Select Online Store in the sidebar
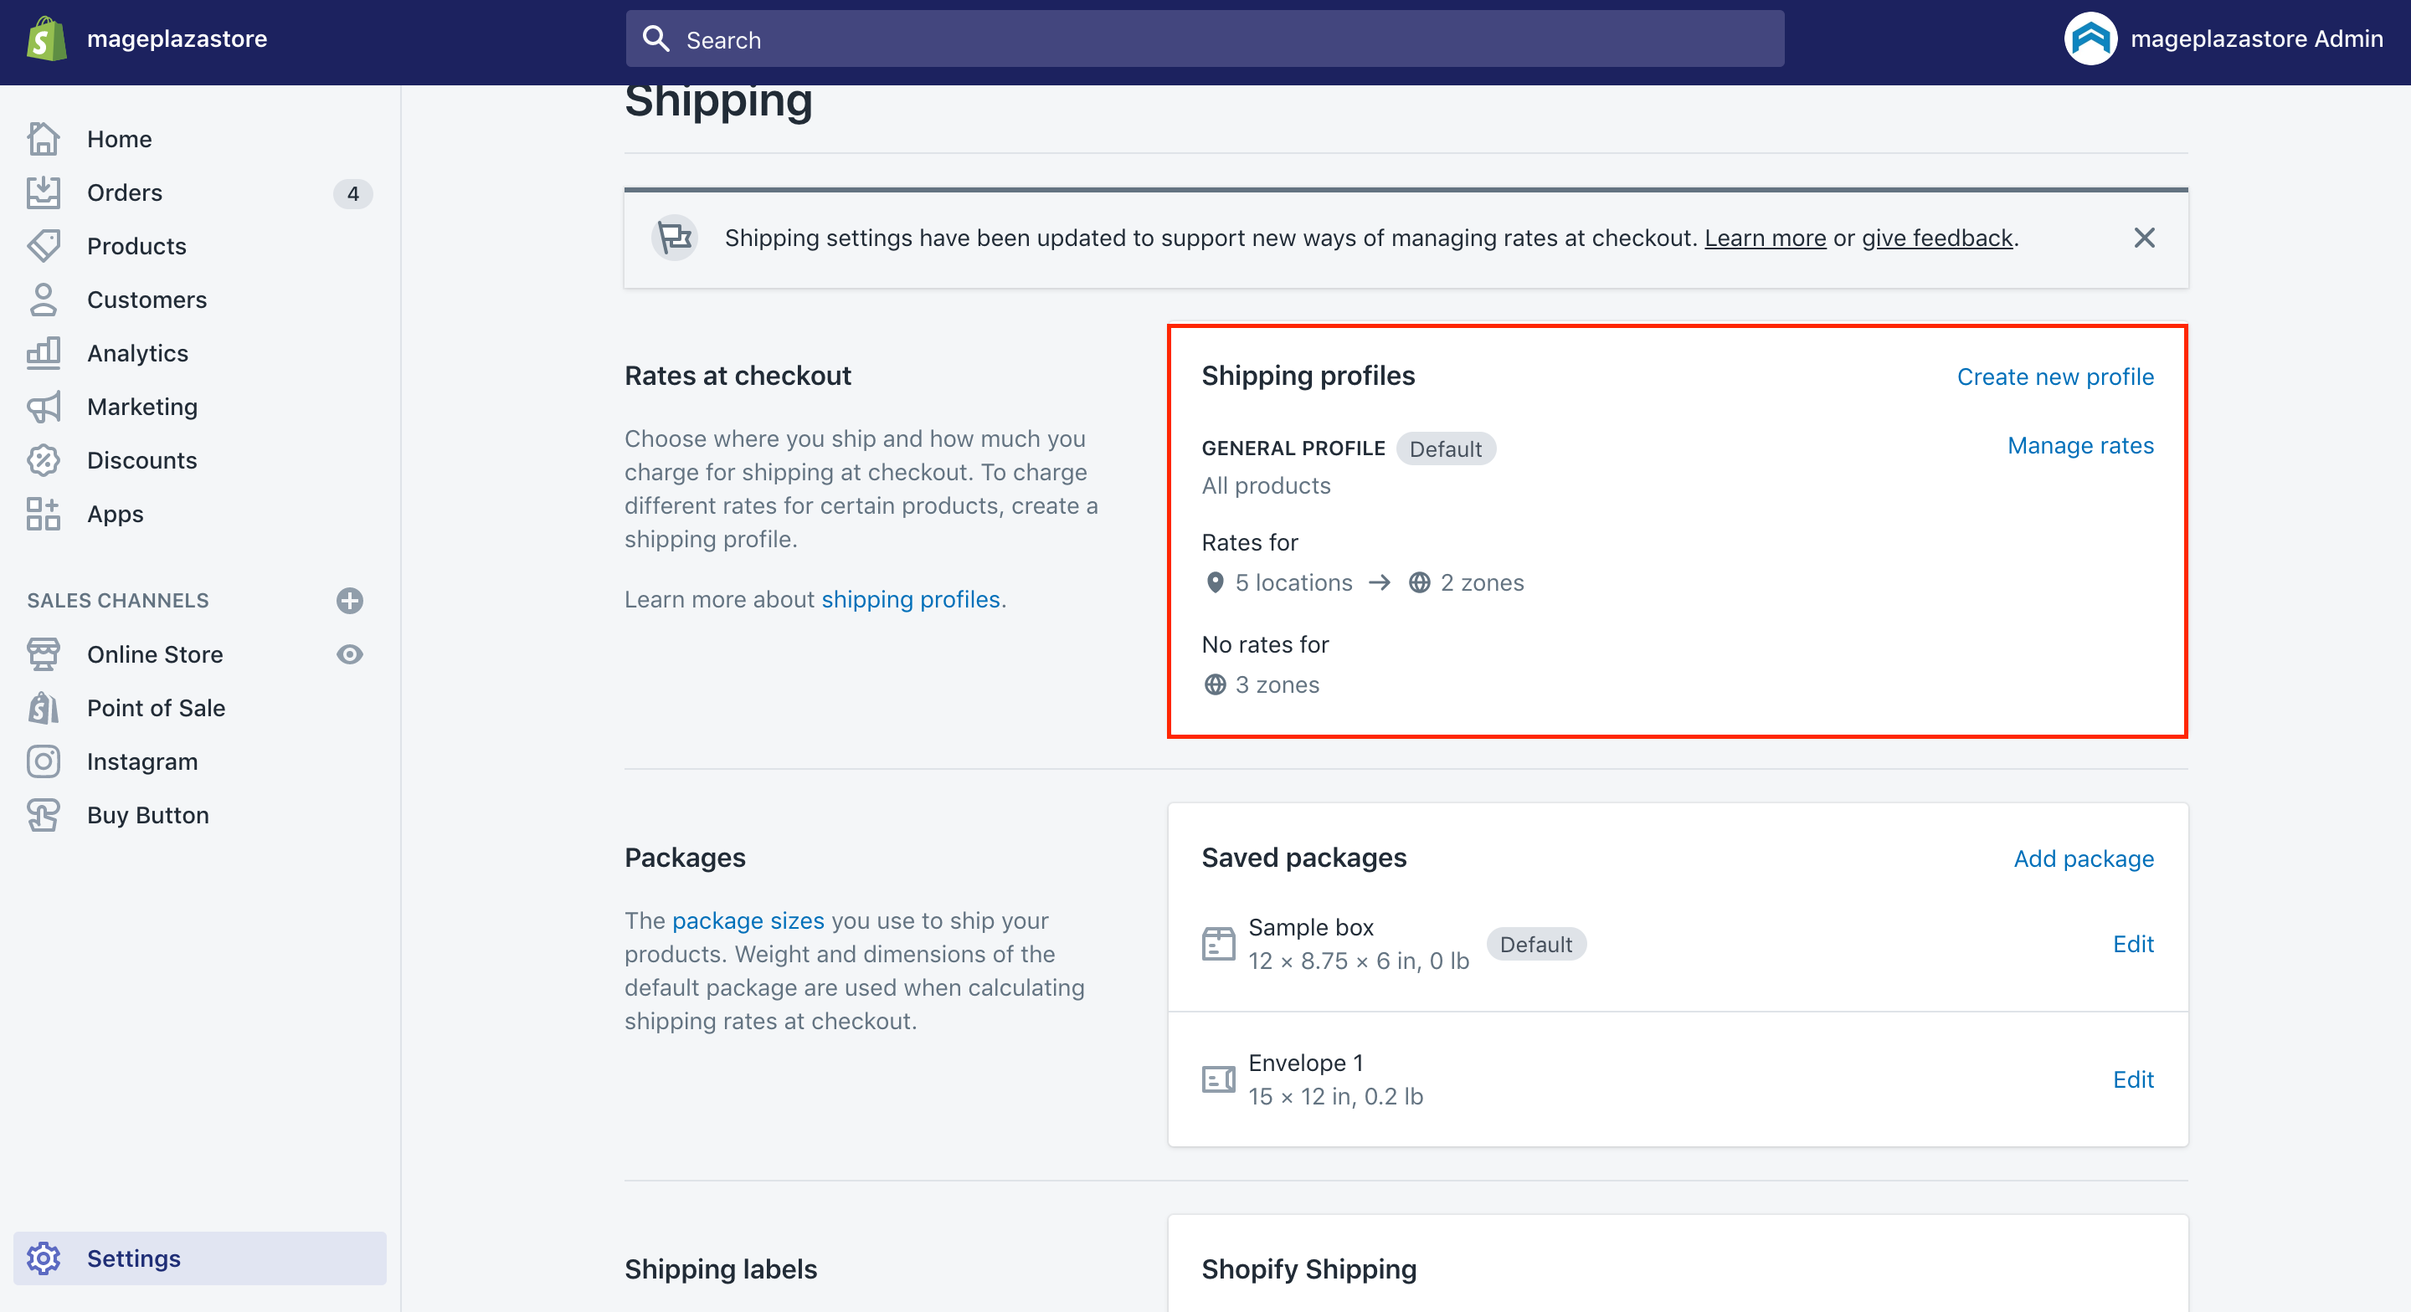The width and height of the screenshot is (2411, 1312). point(156,654)
